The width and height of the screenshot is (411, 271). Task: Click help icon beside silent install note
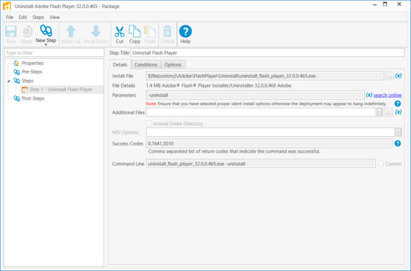pyautogui.click(x=398, y=104)
